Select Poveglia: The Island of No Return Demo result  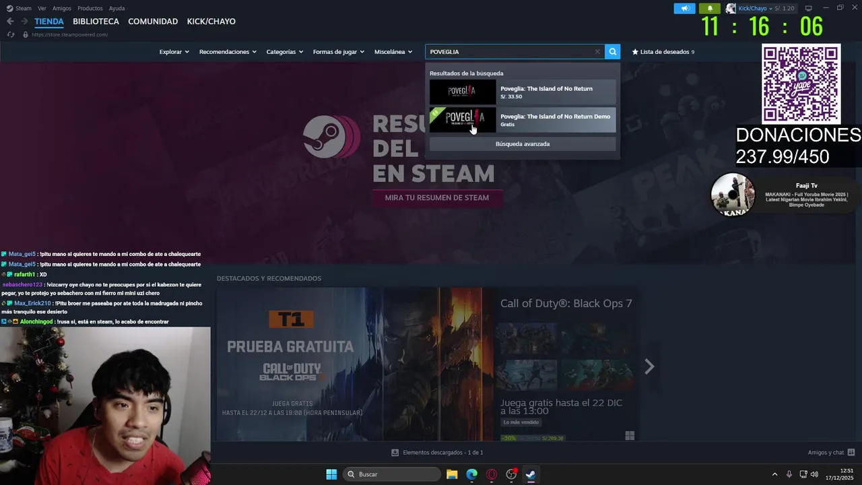[x=523, y=120]
